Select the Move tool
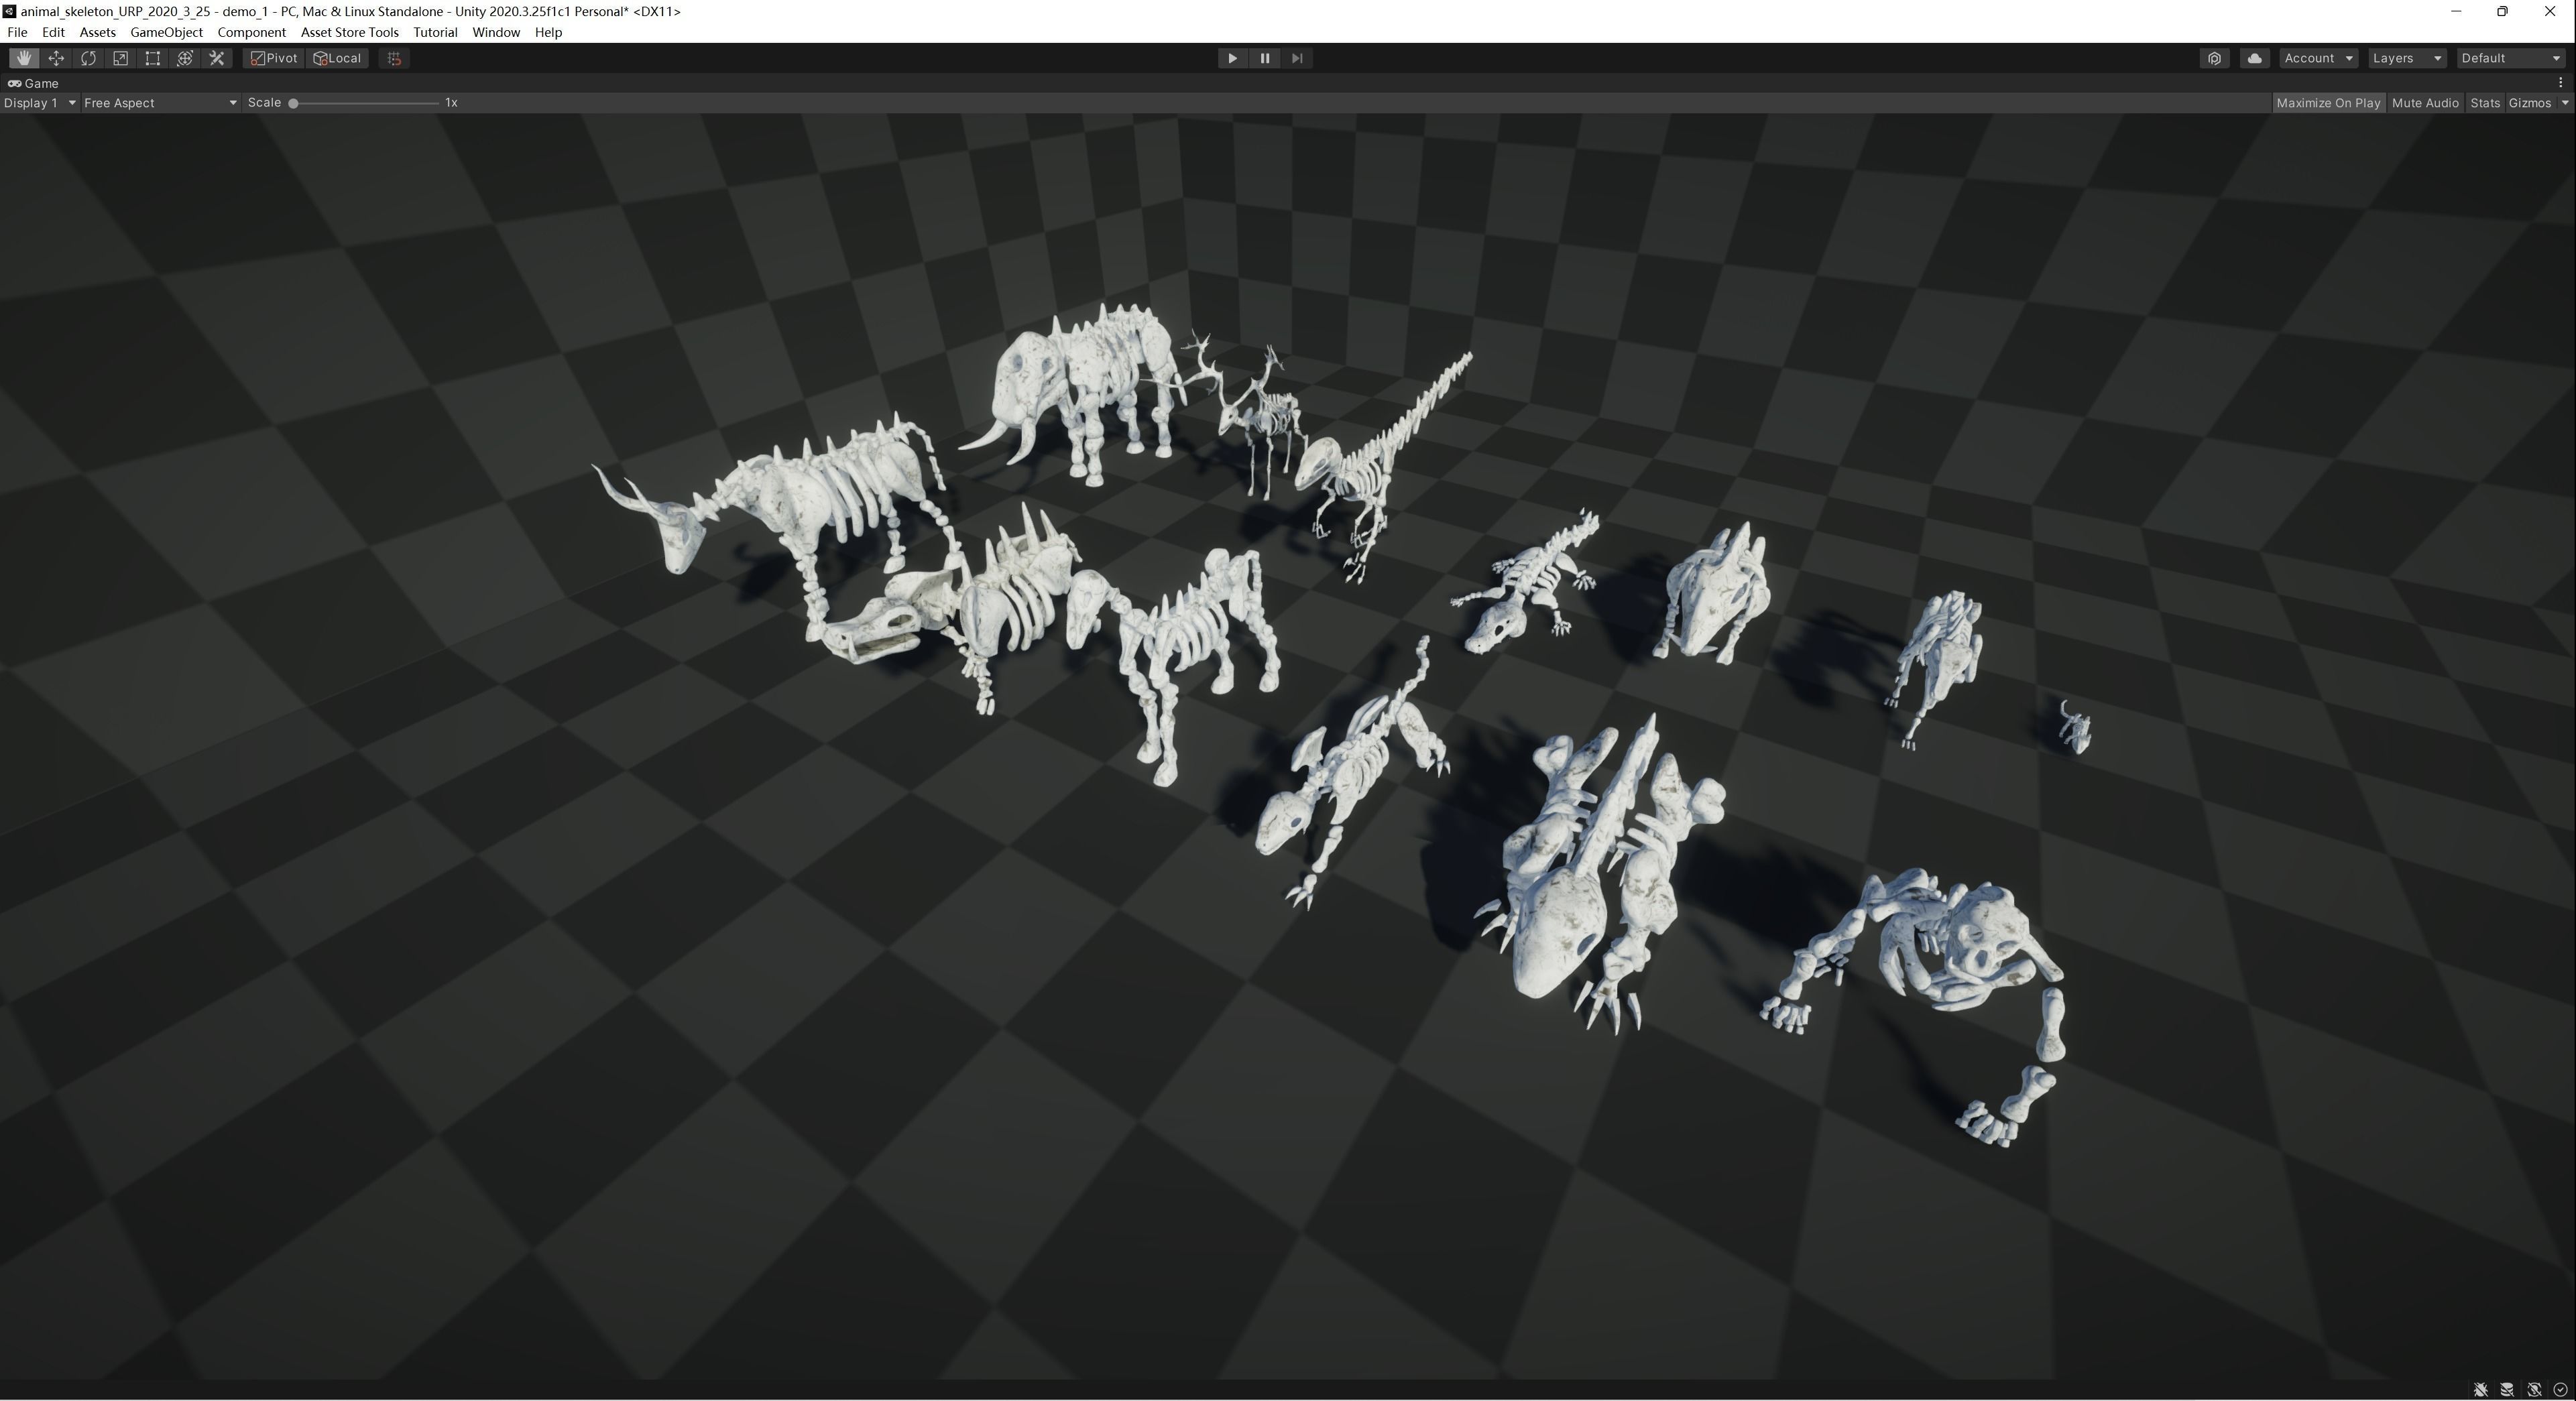 click(x=56, y=58)
